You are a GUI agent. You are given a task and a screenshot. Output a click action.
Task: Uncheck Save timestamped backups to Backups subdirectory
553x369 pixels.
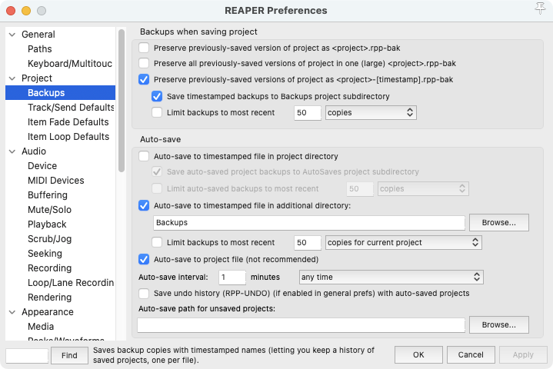(x=158, y=97)
